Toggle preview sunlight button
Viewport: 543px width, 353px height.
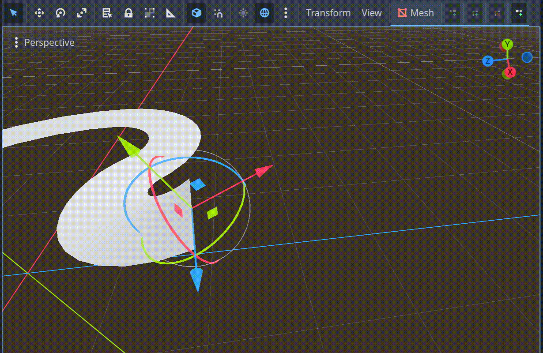point(243,13)
